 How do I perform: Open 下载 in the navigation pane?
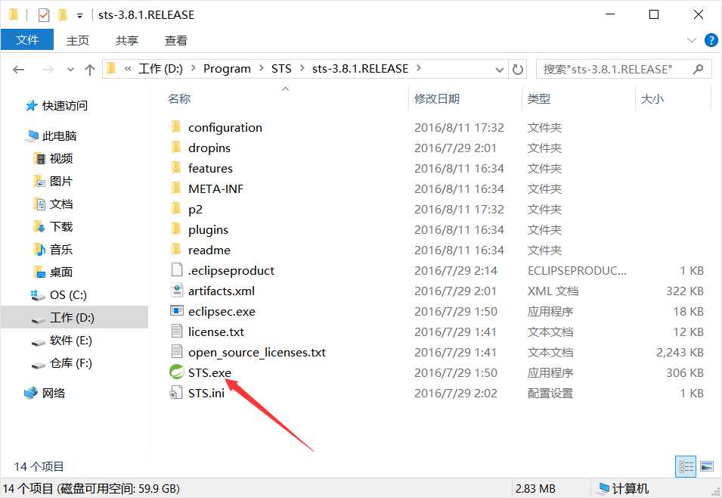54,226
